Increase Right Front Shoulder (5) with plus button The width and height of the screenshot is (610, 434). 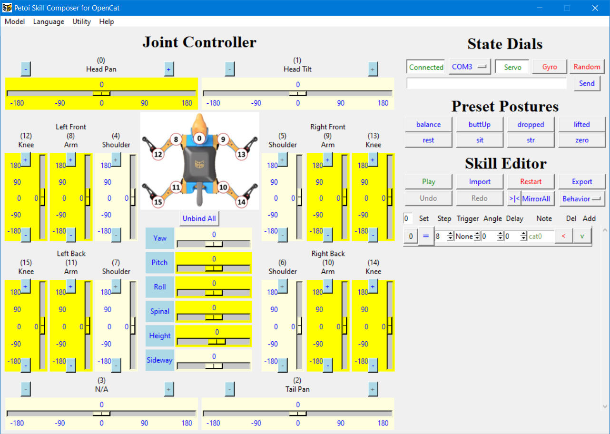point(283,159)
